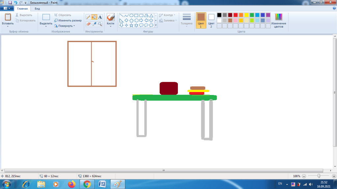
Task: Select the Text tool
Action: [100, 17]
